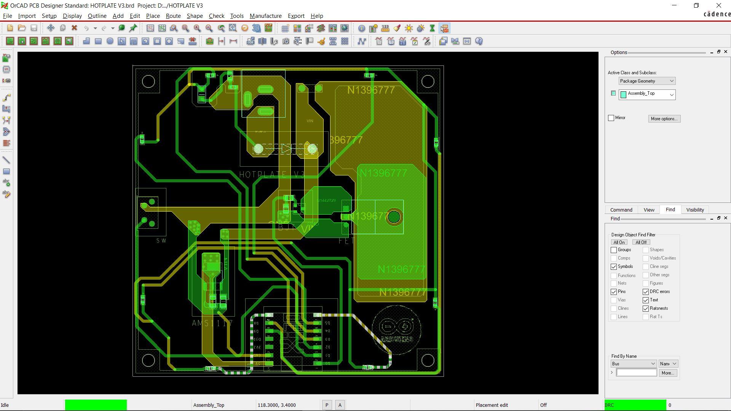731x411 pixels.
Task: Open the Bus Find By Name dropdown
Action: coord(634,364)
